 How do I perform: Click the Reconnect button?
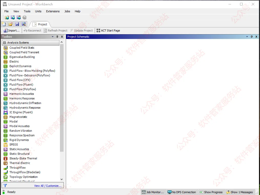point(32,30)
